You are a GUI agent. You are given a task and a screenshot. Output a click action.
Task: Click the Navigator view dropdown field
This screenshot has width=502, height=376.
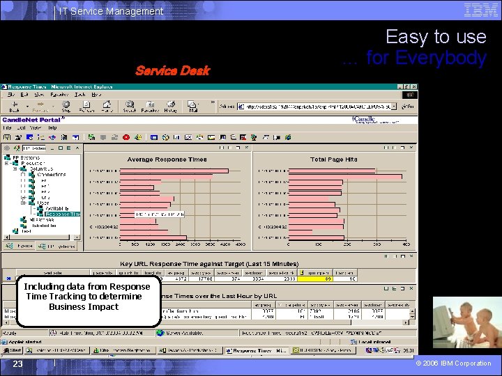coord(34,148)
